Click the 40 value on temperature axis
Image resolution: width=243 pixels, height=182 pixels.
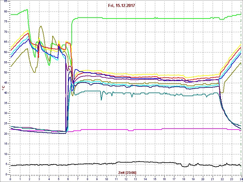[x=5, y=93]
